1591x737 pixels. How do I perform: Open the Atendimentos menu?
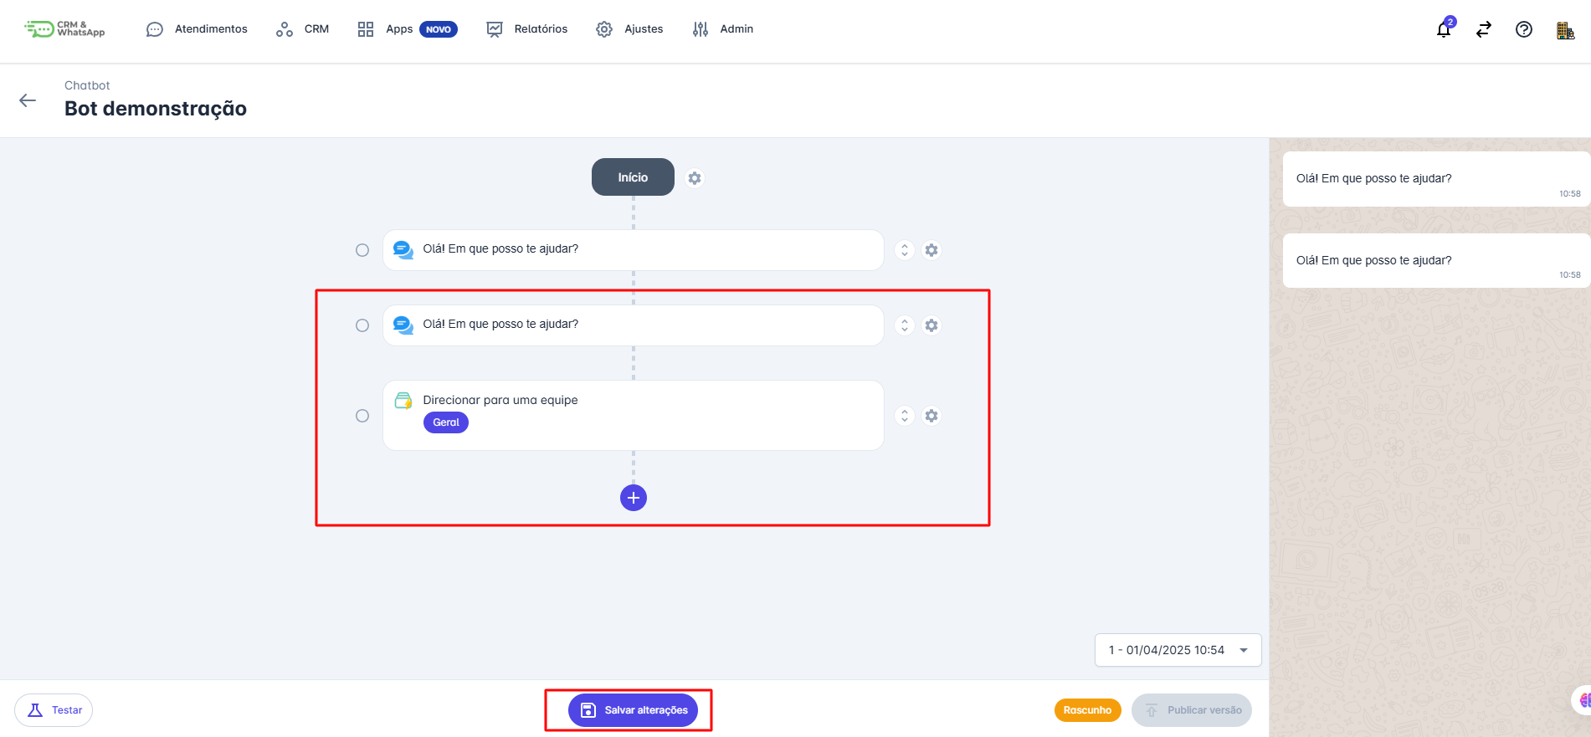[x=198, y=29]
